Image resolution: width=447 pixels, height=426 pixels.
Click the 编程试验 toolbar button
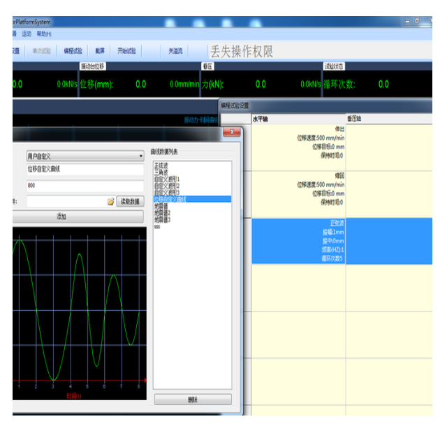73,51
